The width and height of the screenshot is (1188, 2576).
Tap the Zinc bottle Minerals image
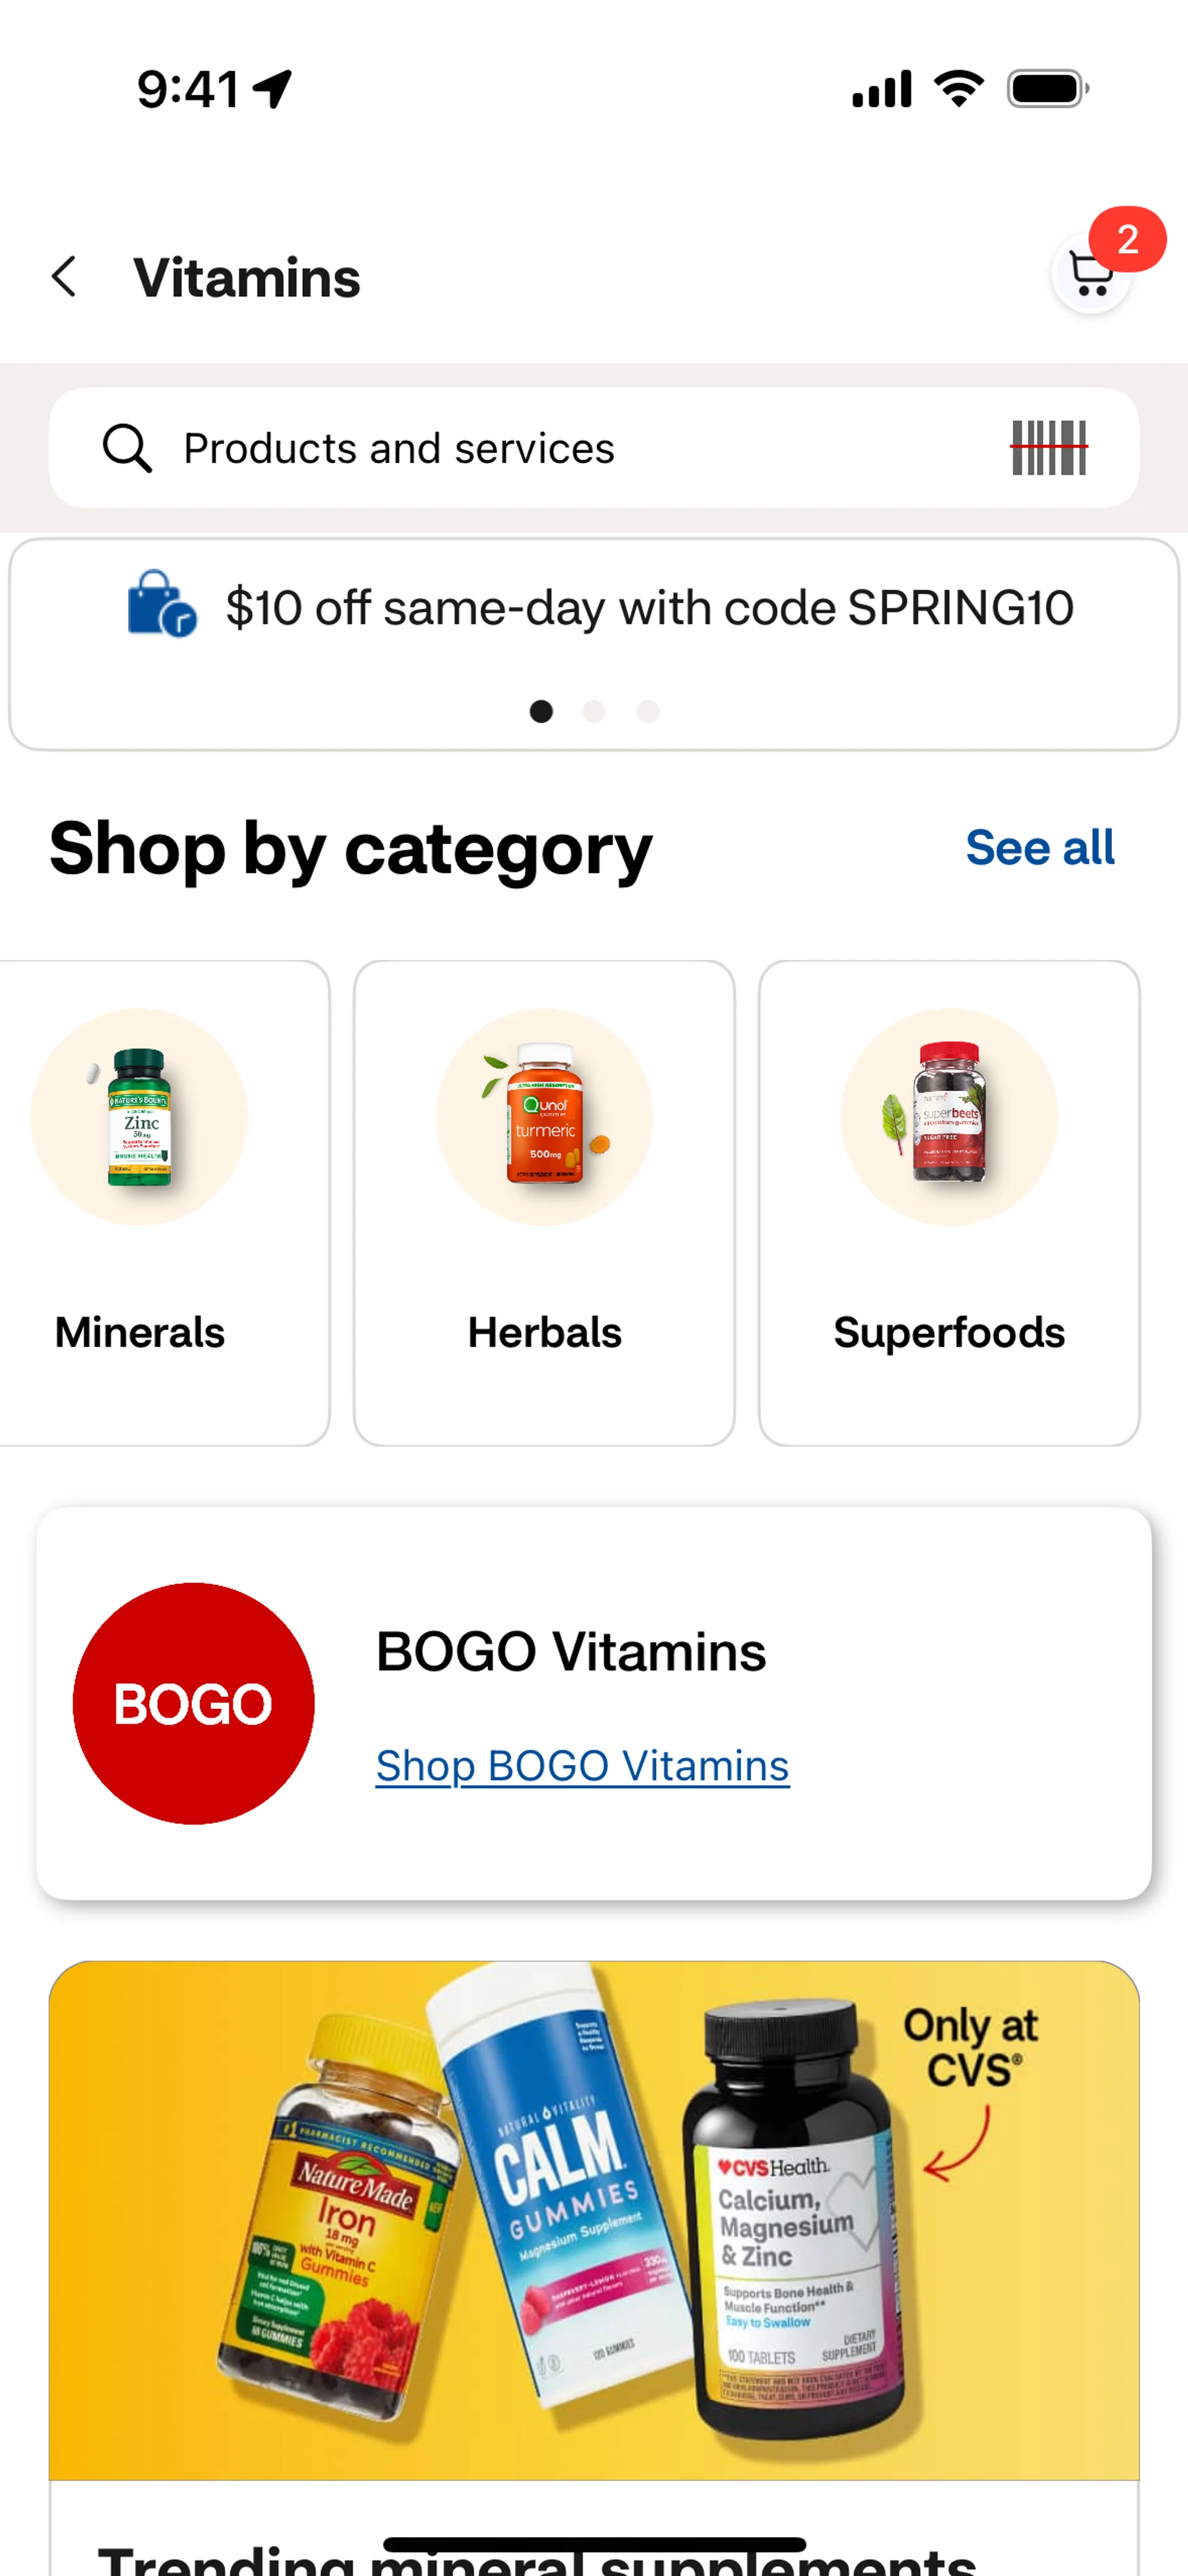[140, 1116]
